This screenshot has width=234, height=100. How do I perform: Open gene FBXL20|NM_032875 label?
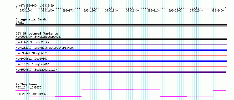pos(28,87)
